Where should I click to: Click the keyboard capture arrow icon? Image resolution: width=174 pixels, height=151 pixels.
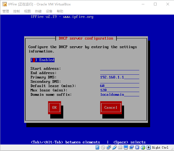[x=148, y=147]
